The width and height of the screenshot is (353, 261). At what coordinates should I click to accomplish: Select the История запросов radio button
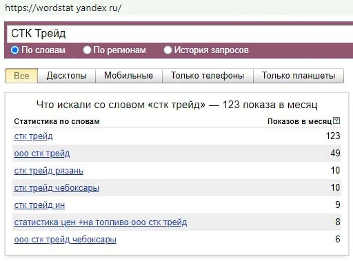tap(168, 50)
